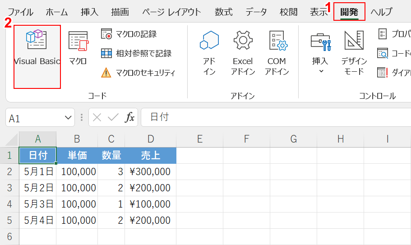Open the Visual Basic editor
The image size is (411, 245).
(37, 50)
